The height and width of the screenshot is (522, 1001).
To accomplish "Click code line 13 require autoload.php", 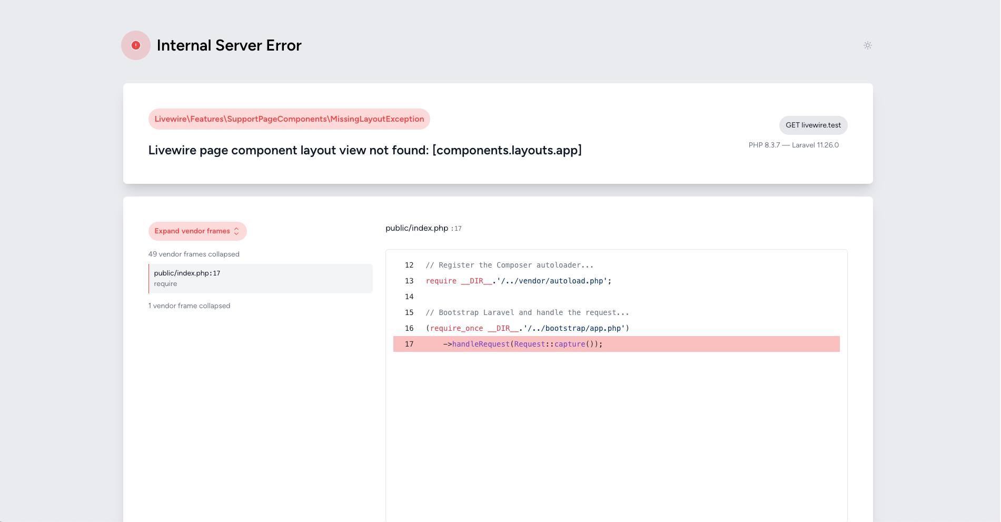I will (519, 281).
